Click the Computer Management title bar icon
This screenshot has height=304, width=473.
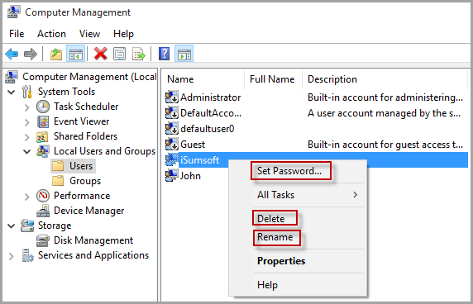click(13, 12)
